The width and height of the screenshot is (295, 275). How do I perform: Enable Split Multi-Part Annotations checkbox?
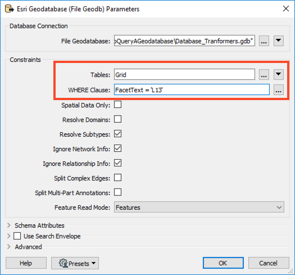coord(118,192)
